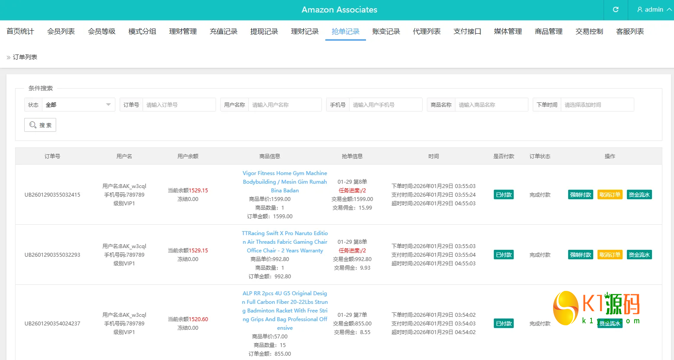Click the 订单号 order number input field

point(179,104)
